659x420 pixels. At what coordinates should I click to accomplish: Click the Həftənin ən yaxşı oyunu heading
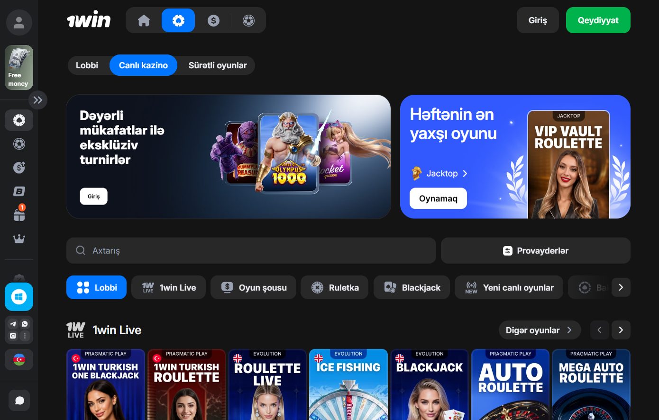point(453,124)
